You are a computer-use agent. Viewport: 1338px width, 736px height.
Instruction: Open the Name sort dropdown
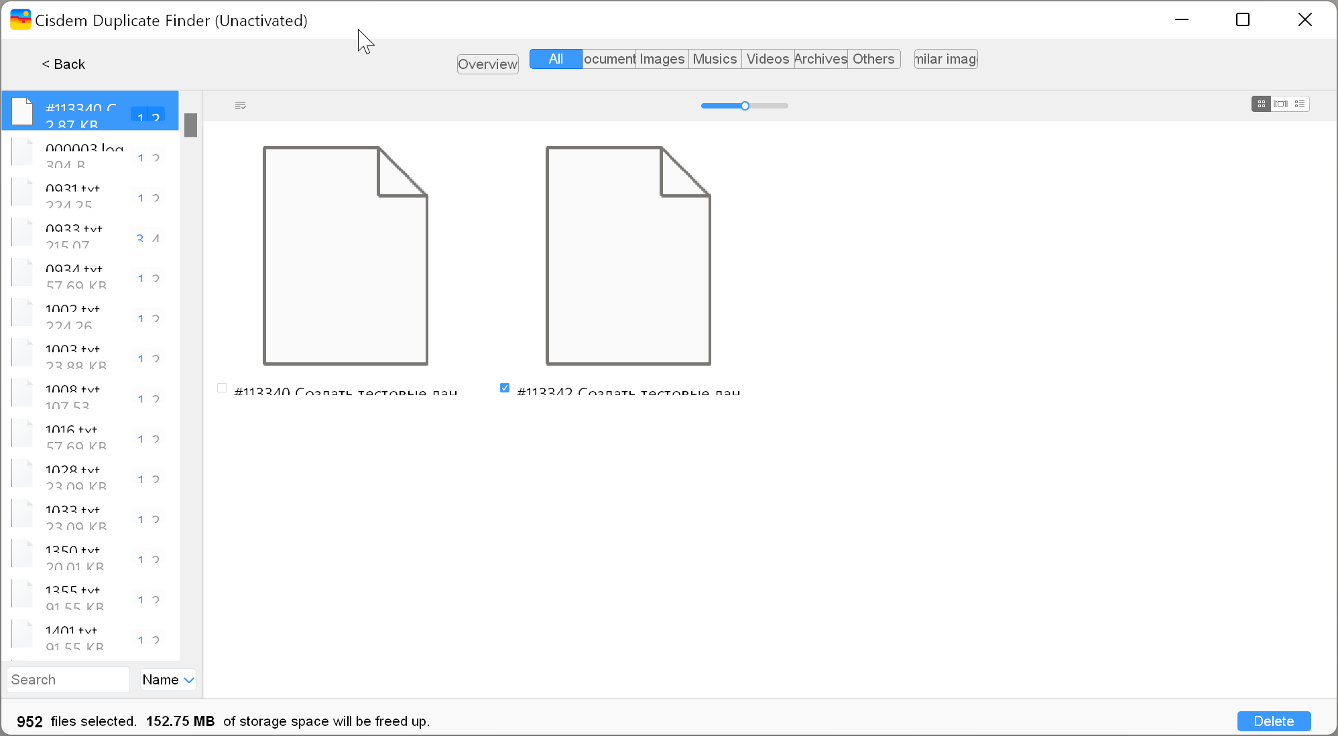point(168,680)
